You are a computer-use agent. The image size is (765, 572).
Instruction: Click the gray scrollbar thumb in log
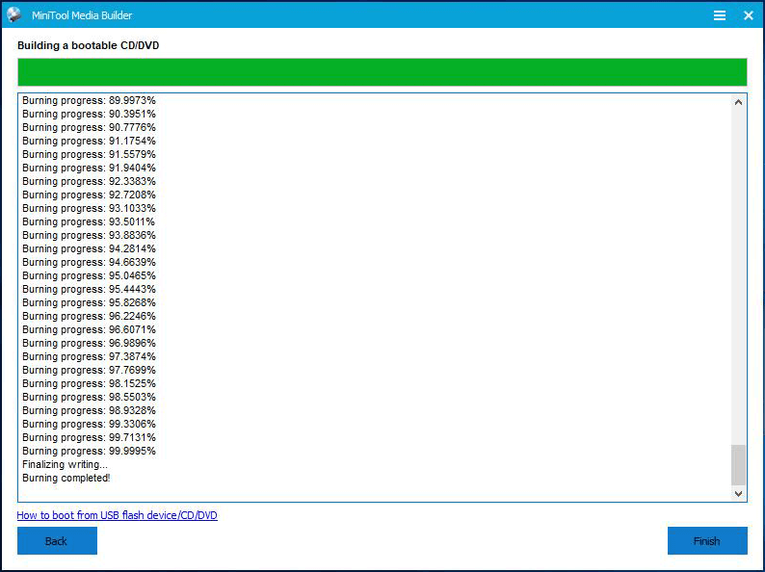point(738,464)
